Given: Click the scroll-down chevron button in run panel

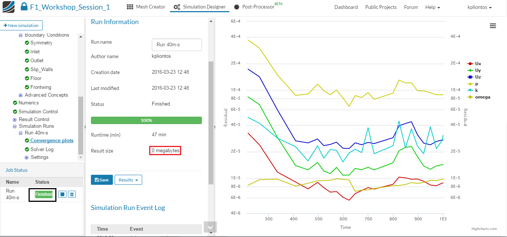Looking at the screenshot, I should pos(210,227).
